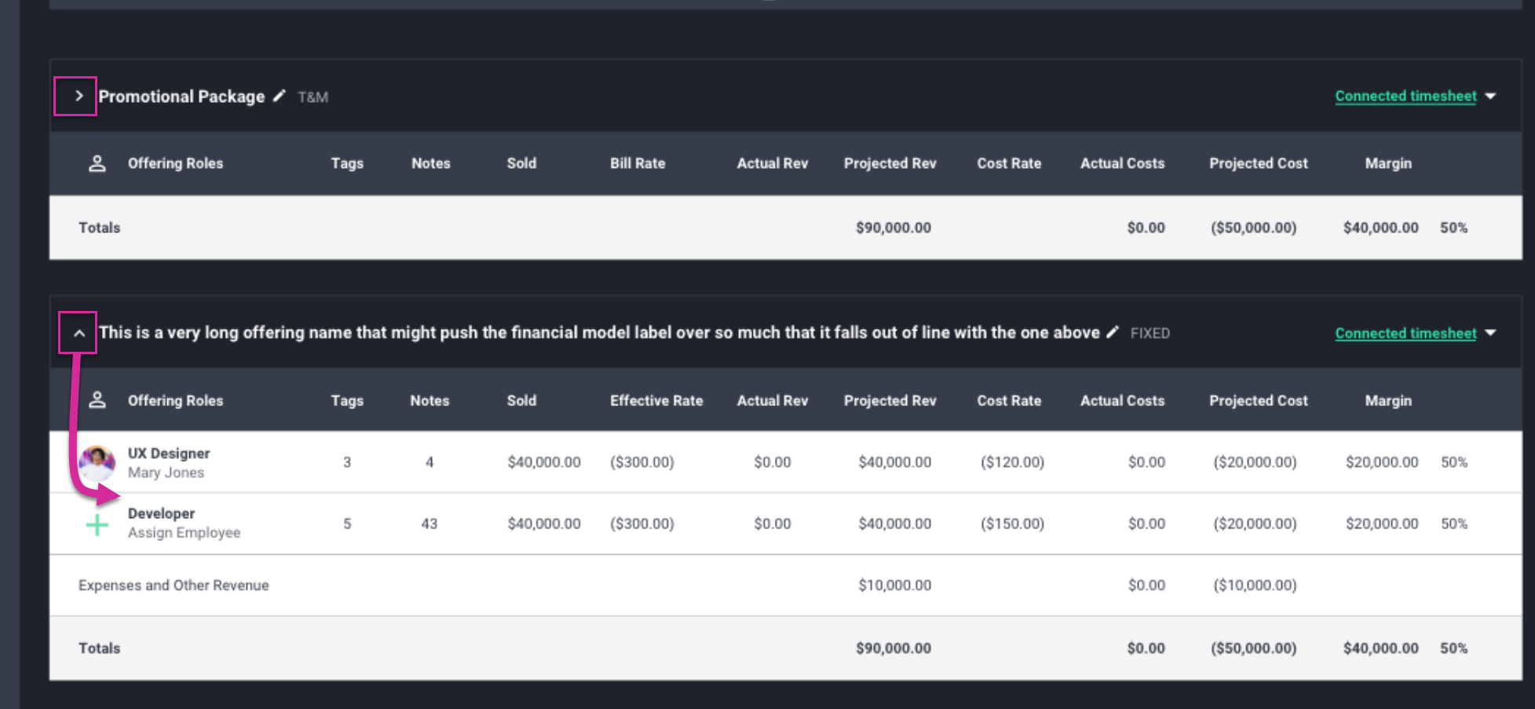Open Mary Jones's profile avatar
The width and height of the screenshot is (1535, 709).
pyautogui.click(x=97, y=462)
